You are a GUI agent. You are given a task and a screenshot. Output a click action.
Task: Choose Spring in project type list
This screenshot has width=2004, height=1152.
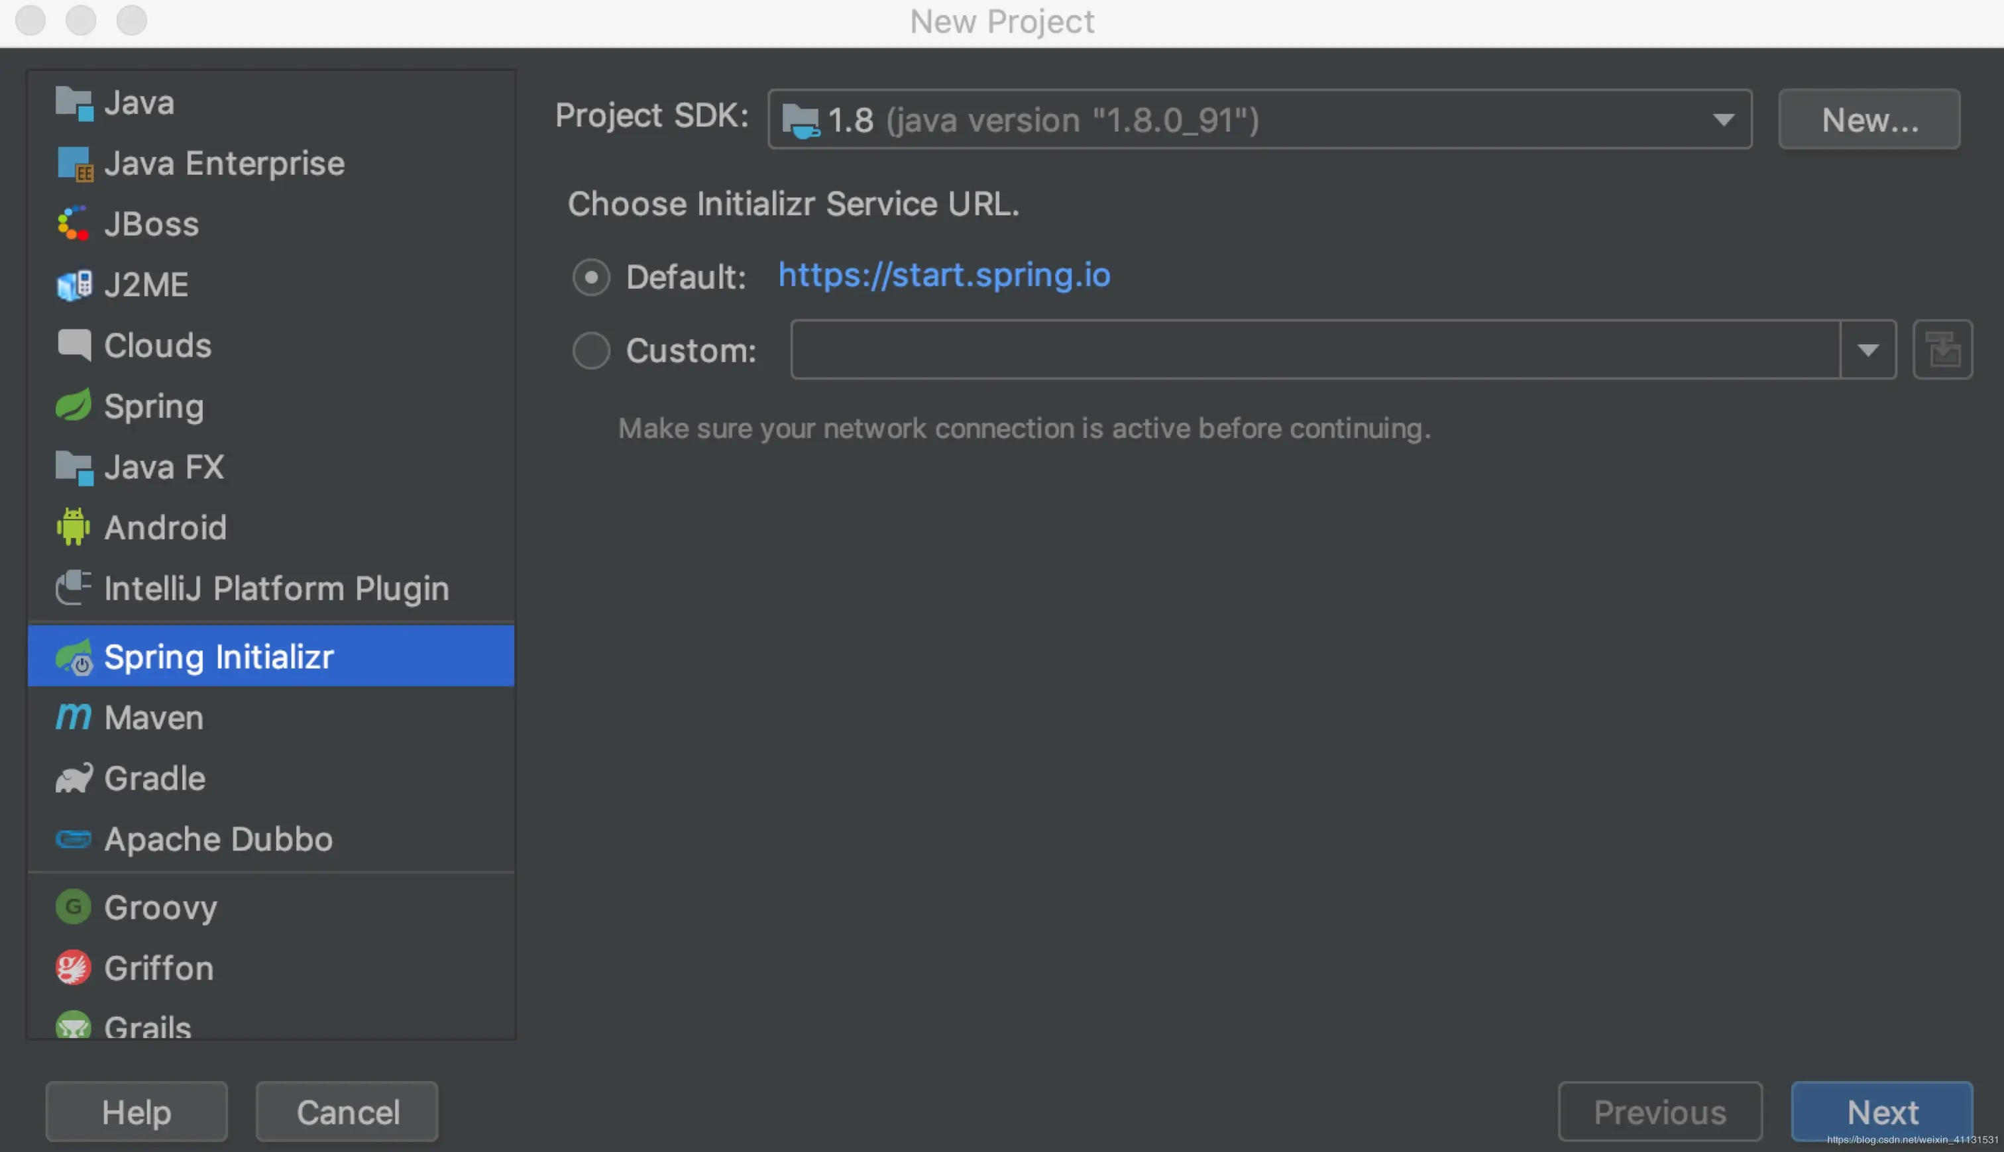(x=154, y=407)
